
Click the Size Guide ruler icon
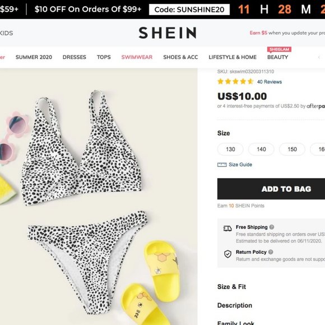pos(222,165)
